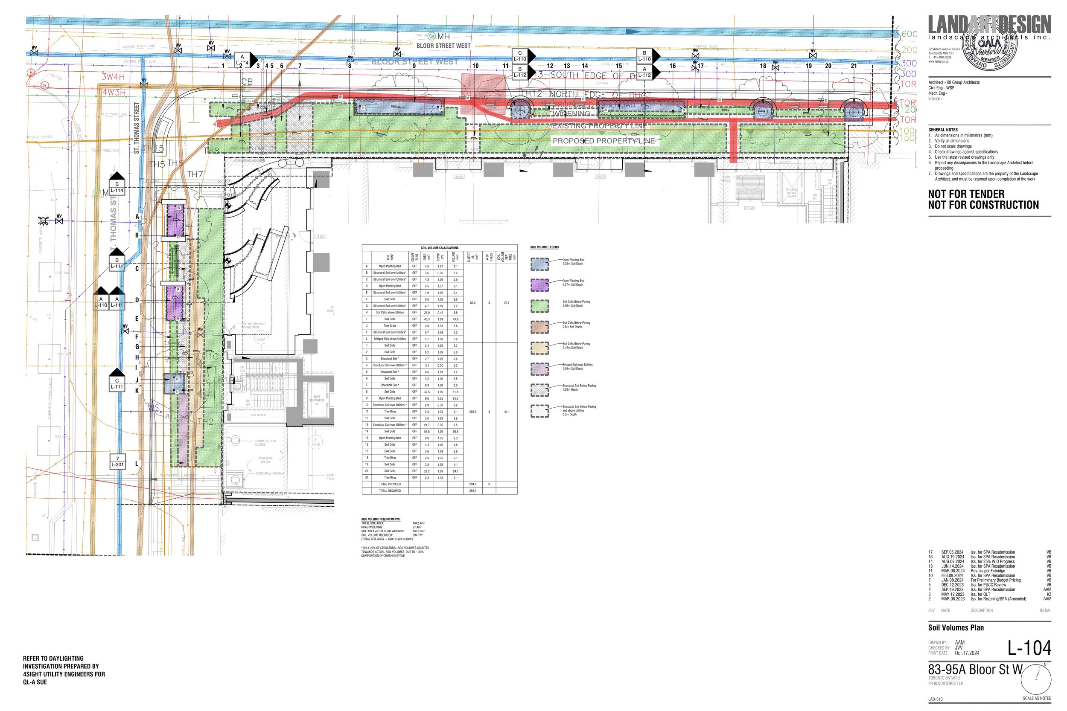Image resolution: width=1067 pixels, height=711 pixels.
Task: Click the 7 L-301 detail callout
Action: tap(117, 461)
